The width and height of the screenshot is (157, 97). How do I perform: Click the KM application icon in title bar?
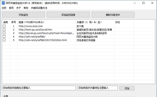point(3,3)
